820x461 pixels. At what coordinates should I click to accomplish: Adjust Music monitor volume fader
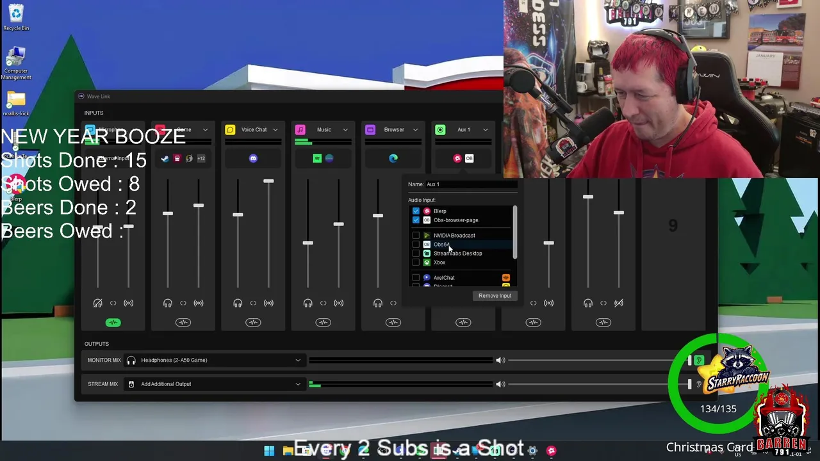click(307, 243)
